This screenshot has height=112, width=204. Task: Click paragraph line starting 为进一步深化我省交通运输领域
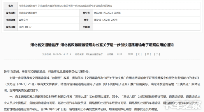click(x=104, y=78)
